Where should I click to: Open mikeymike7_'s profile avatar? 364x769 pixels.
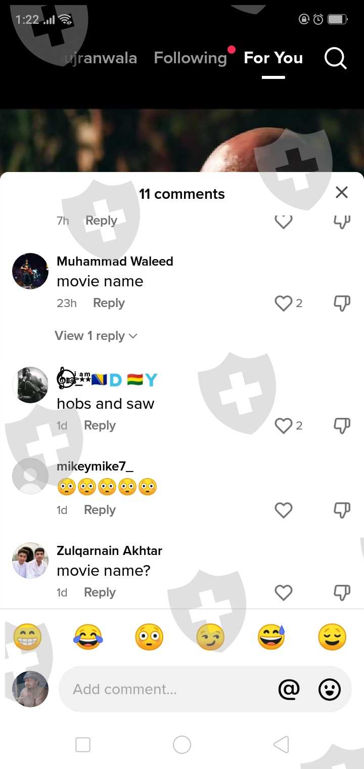pos(30,476)
